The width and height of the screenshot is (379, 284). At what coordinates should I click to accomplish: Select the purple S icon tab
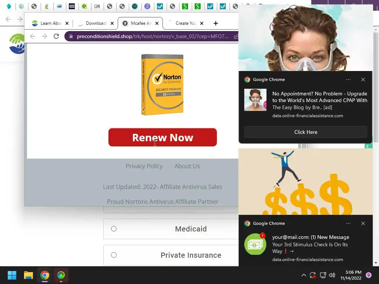pyautogui.click(x=147, y=6)
